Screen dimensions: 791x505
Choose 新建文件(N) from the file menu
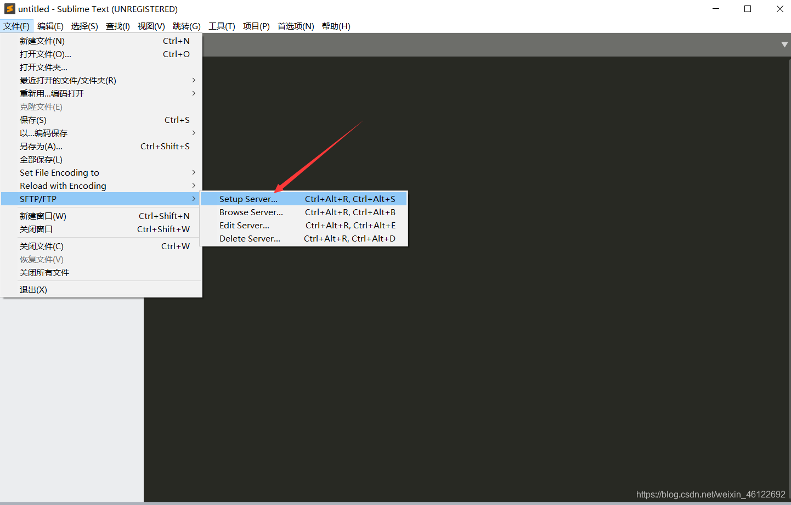pyautogui.click(x=101, y=41)
